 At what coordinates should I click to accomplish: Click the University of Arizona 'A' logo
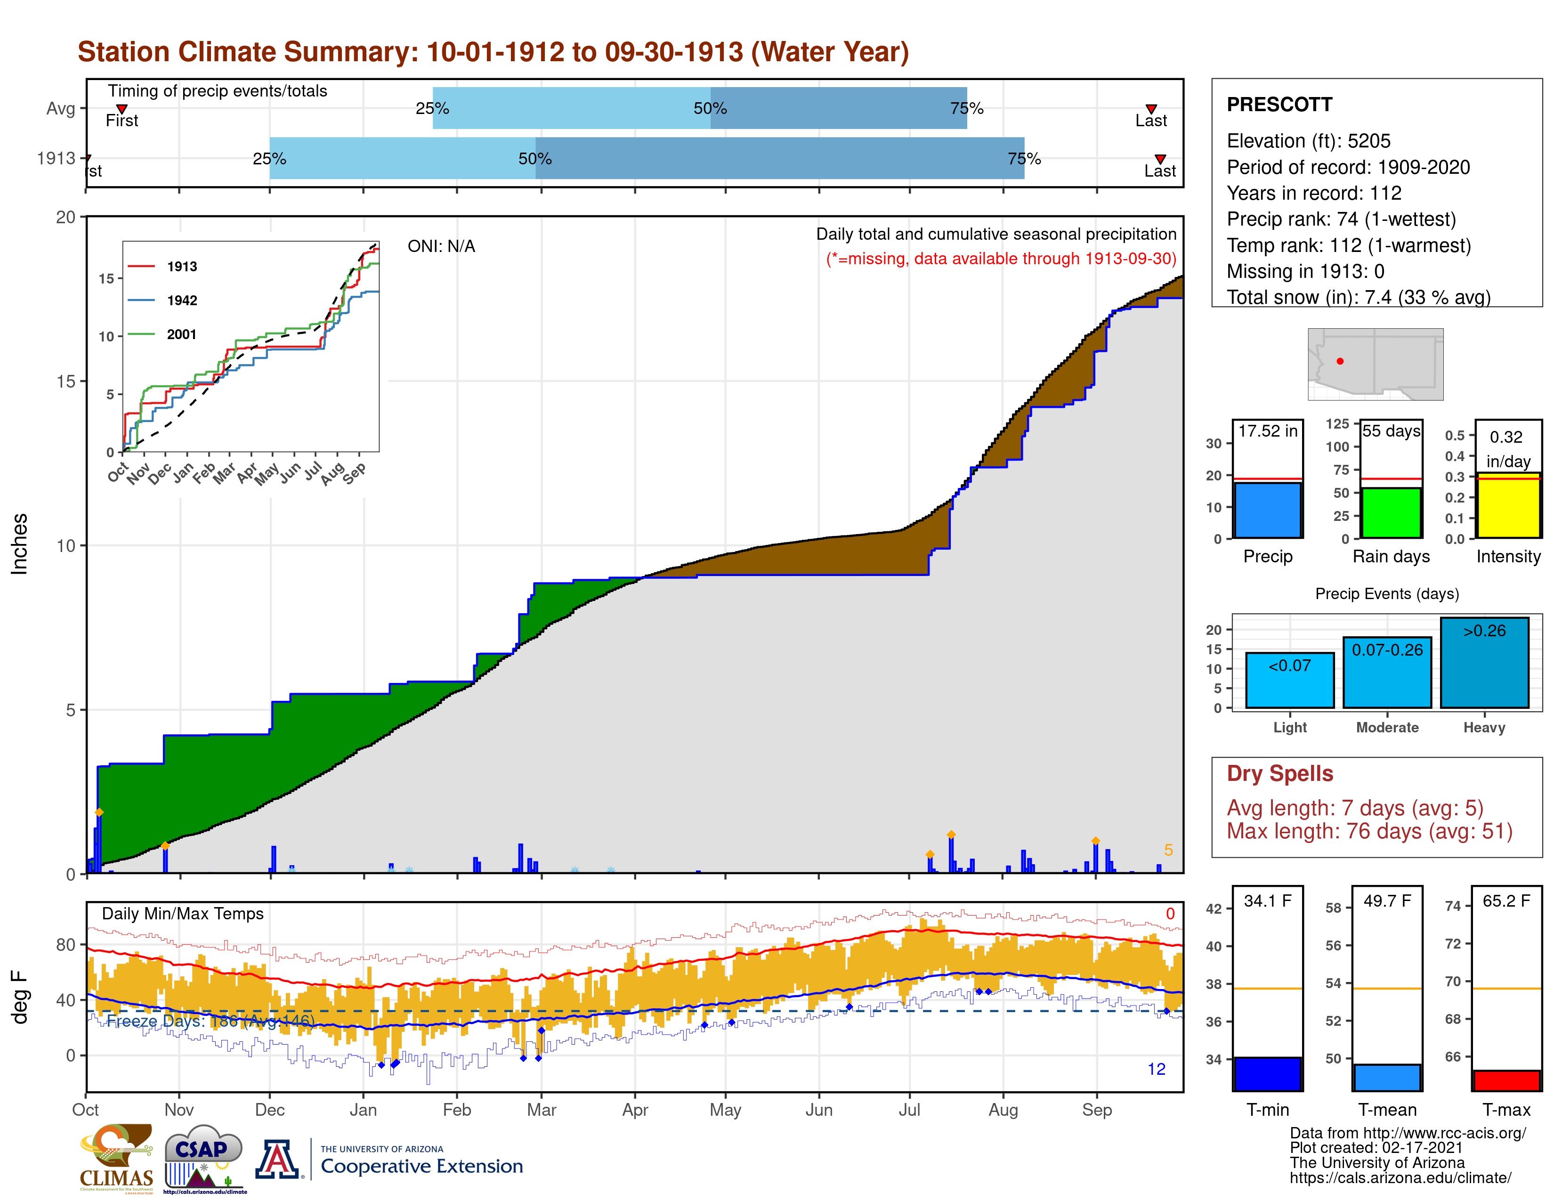point(277,1159)
